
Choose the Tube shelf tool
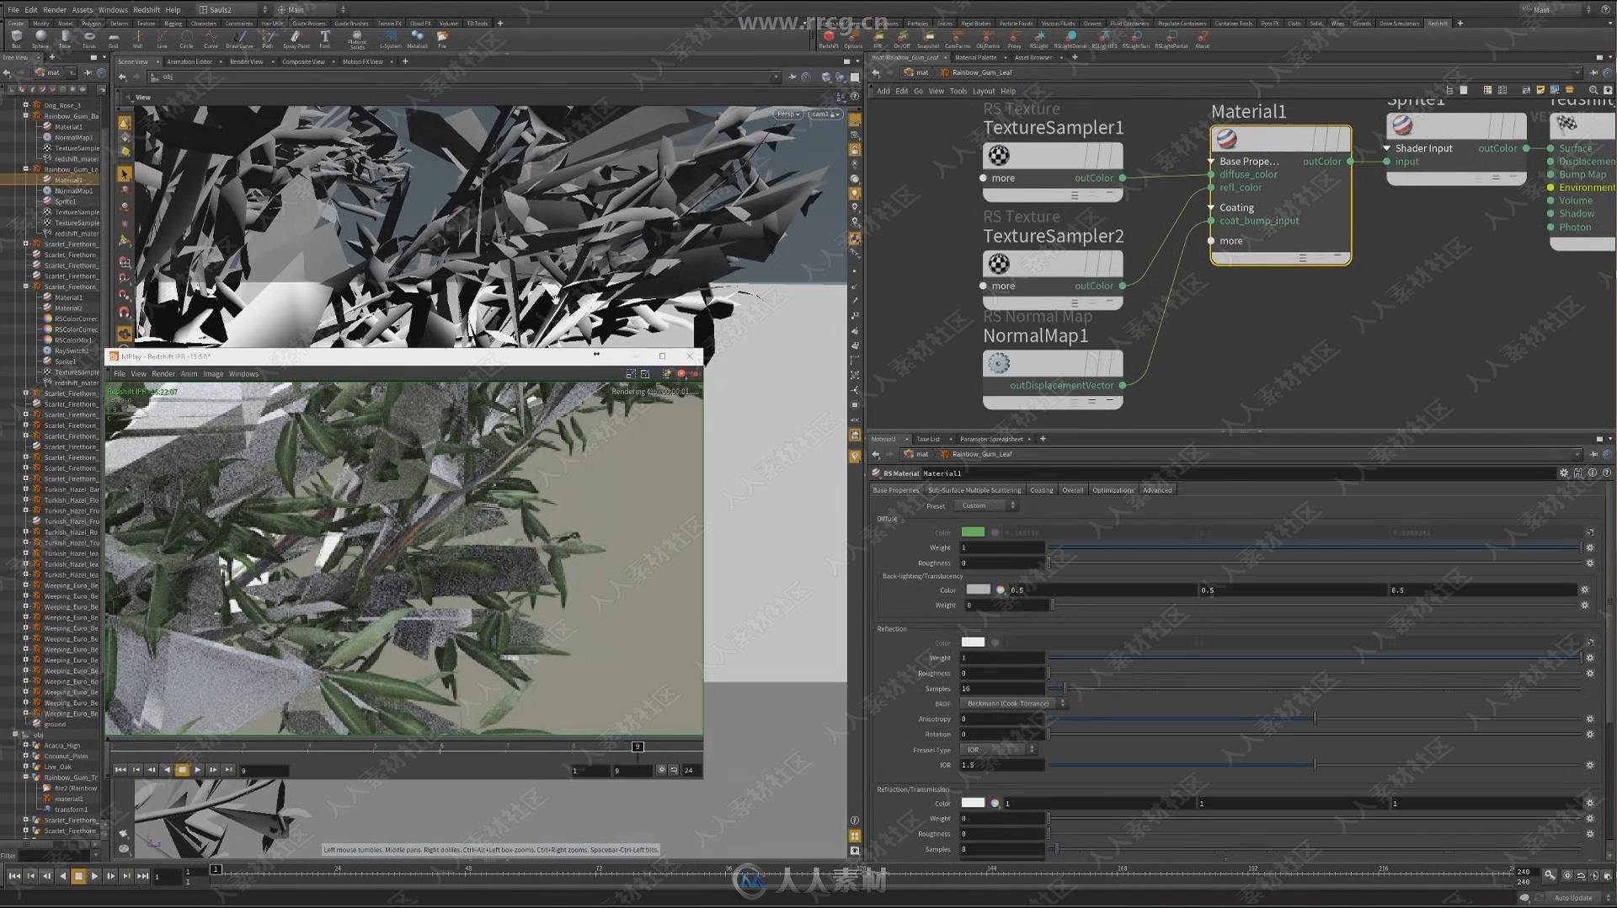[x=64, y=39]
